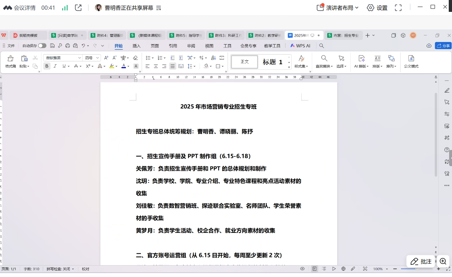Toggle the 自动保存 auto-save switch
The image size is (452, 277).
click(x=42, y=46)
